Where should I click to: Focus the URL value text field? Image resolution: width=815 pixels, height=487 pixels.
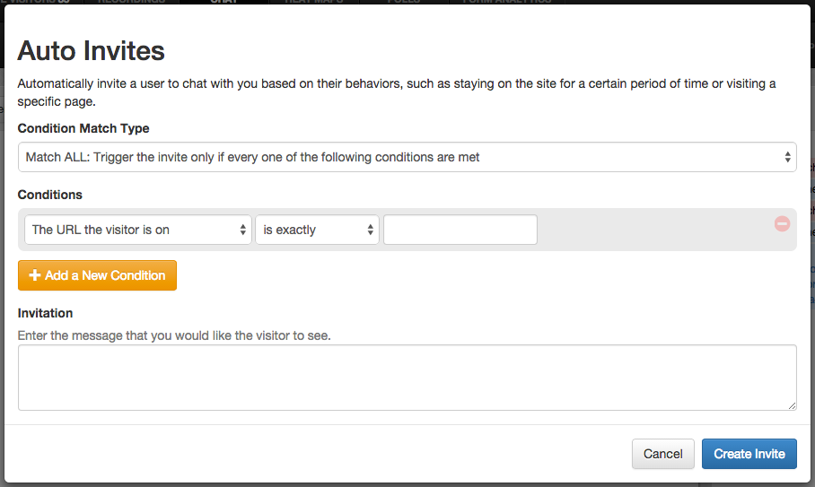point(460,230)
